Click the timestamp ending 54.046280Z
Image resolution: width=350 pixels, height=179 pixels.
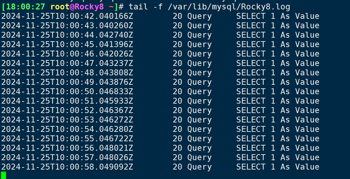tap(67, 129)
